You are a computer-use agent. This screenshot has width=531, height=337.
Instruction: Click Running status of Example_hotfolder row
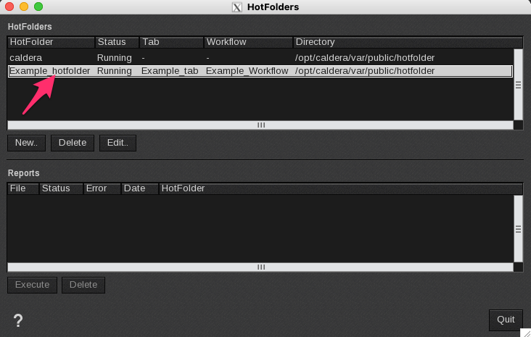tap(114, 71)
